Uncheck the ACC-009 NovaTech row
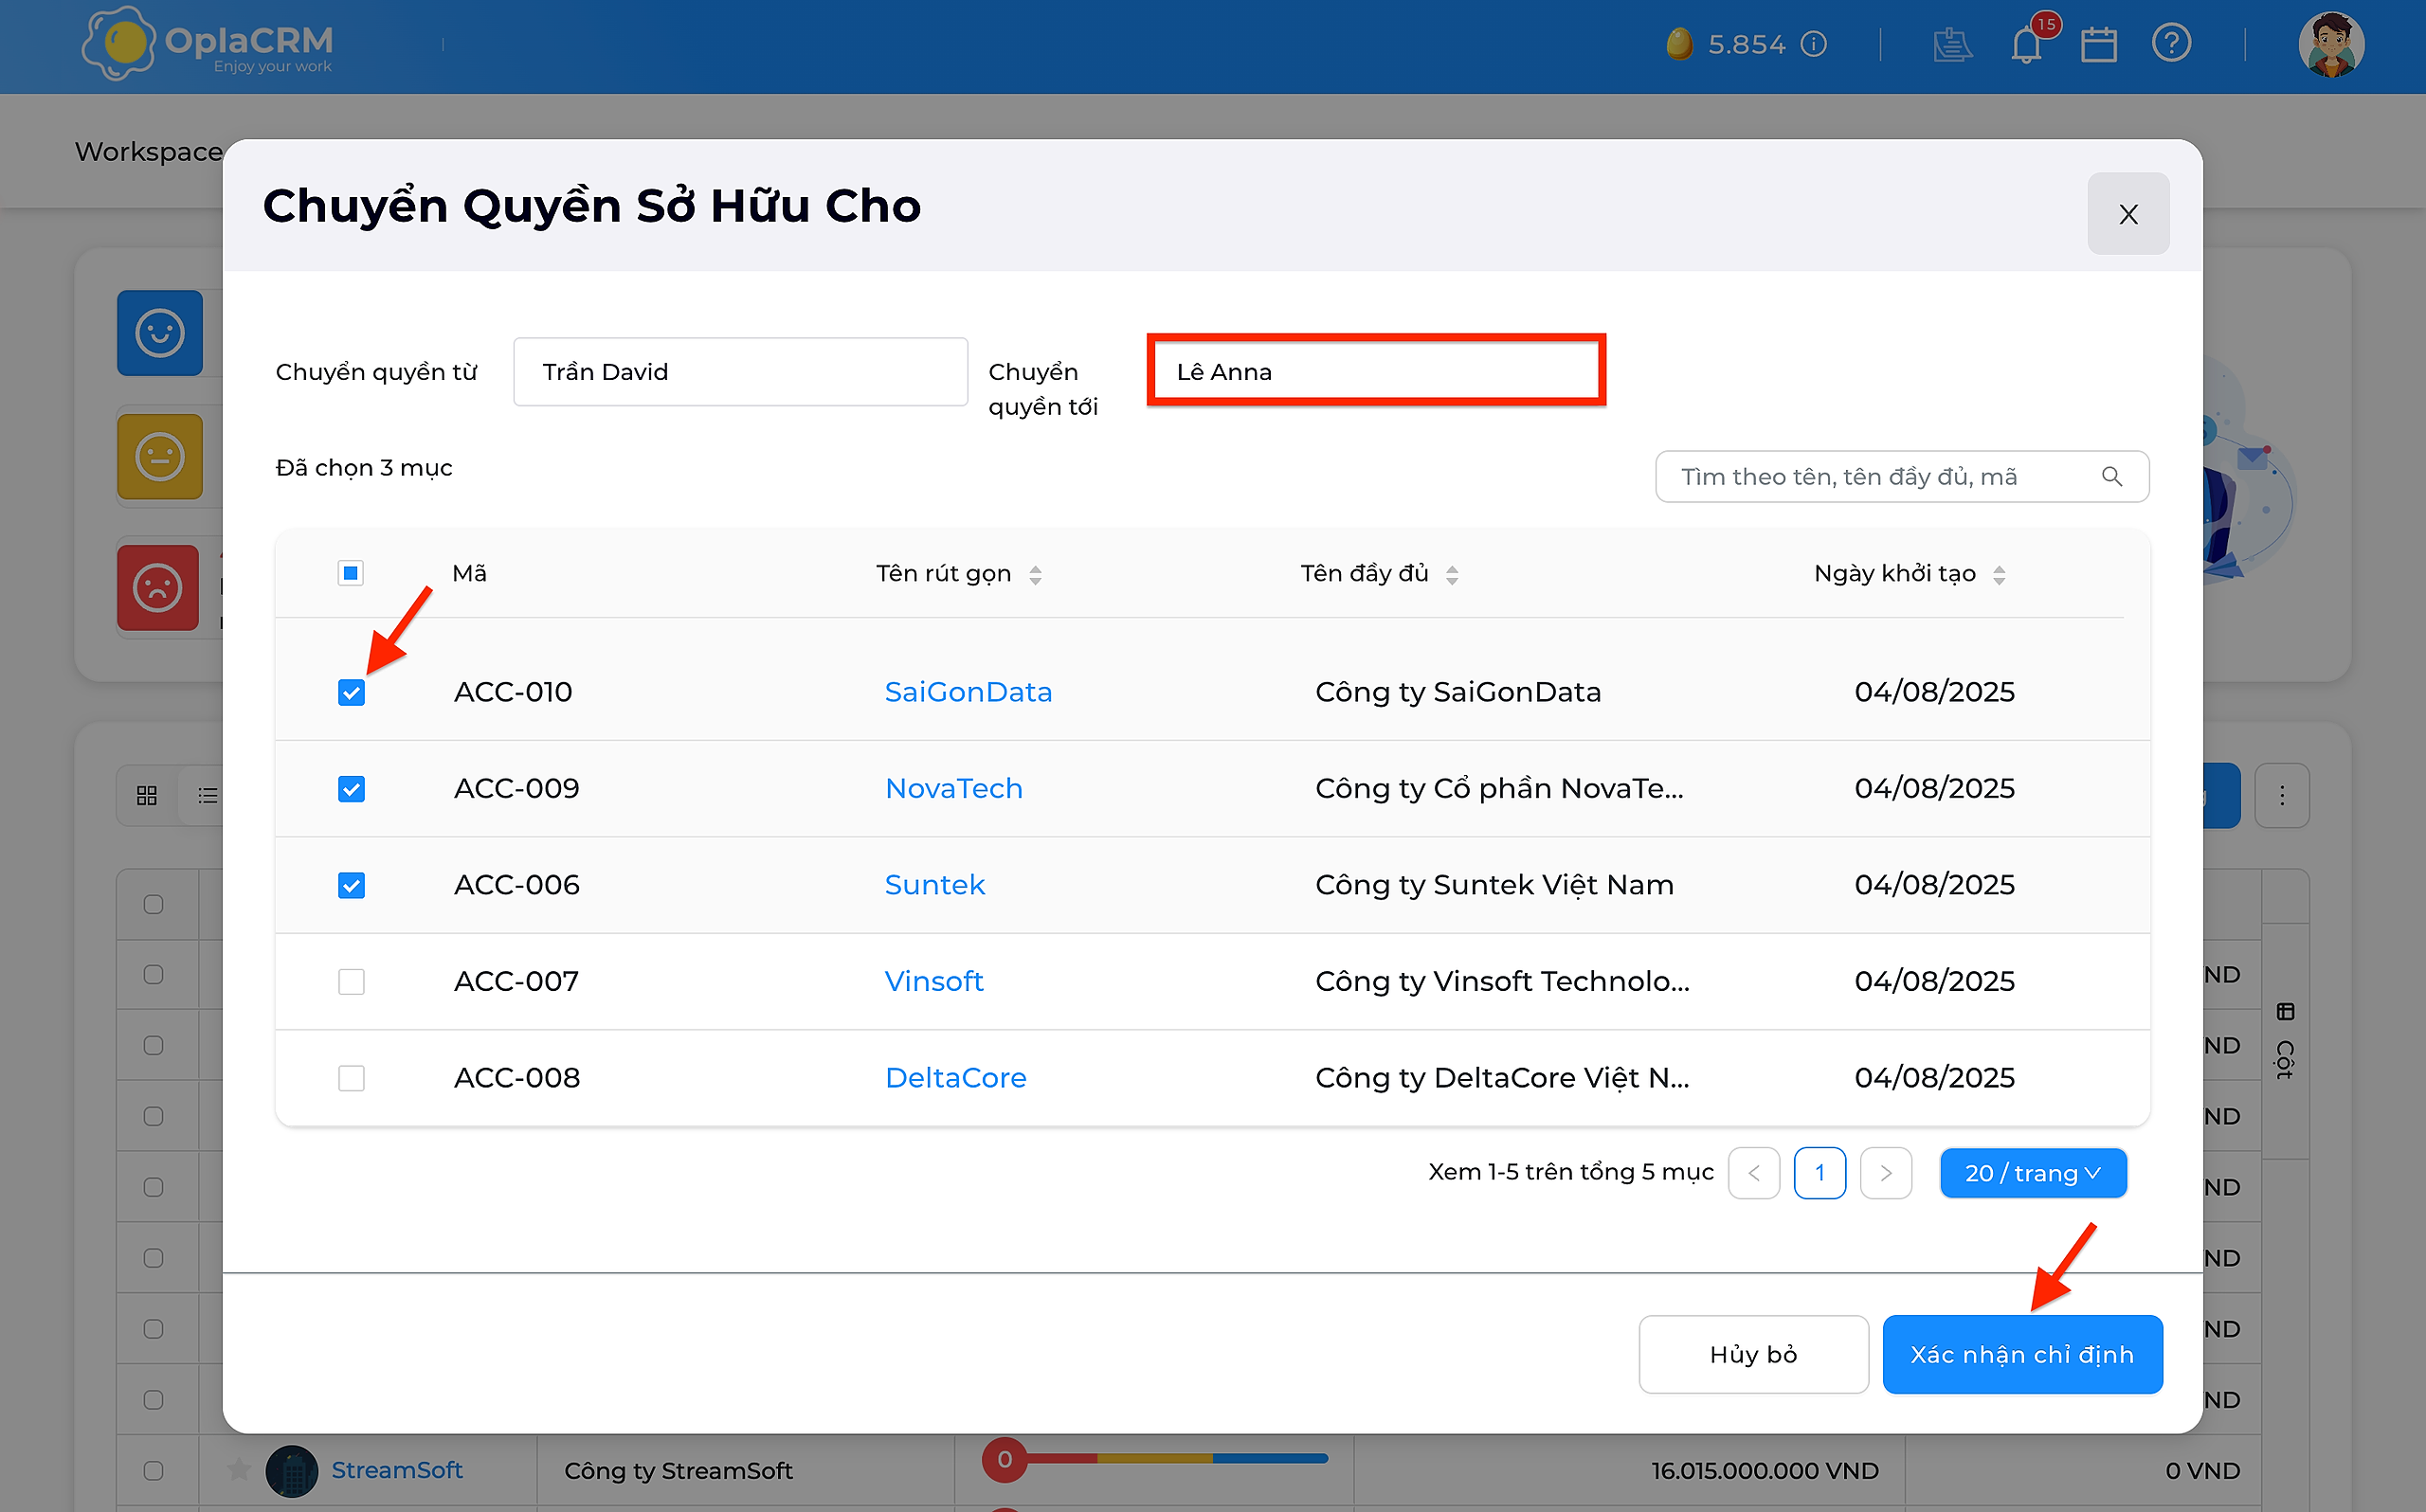Screen dimensions: 2426x1512 tap(351, 789)
